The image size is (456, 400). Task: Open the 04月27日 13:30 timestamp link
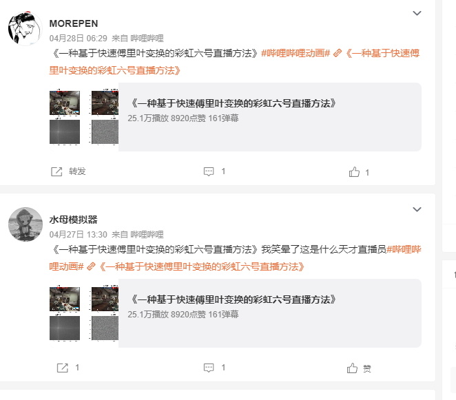(x=79, y=235)
